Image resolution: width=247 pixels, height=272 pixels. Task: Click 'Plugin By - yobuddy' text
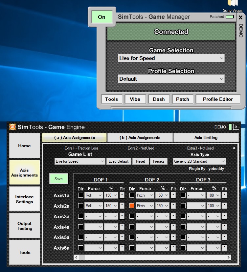(x=206, y=169)
